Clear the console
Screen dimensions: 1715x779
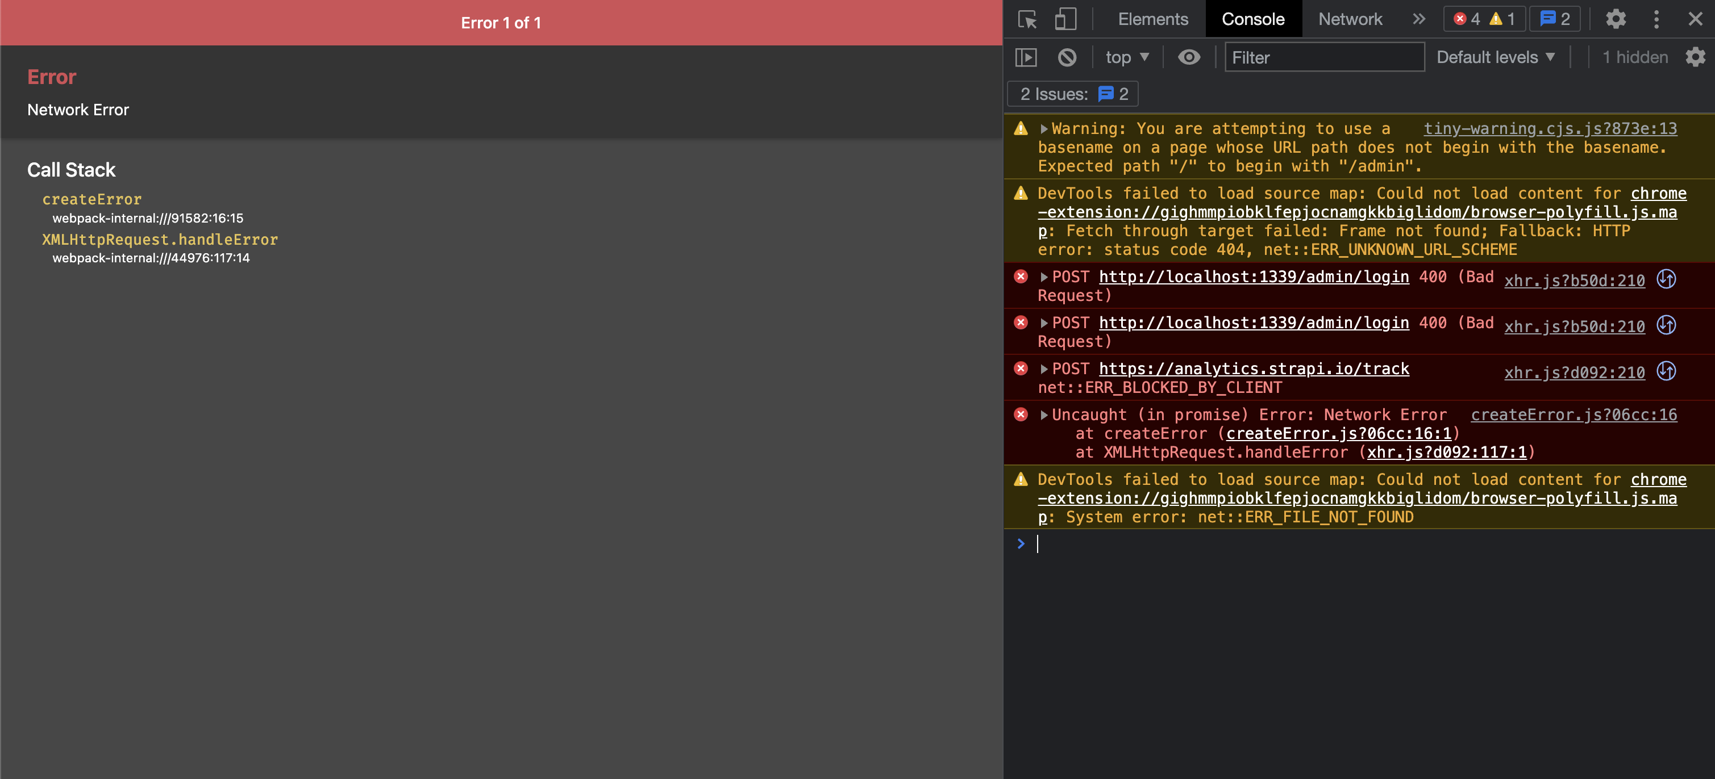1067,57
